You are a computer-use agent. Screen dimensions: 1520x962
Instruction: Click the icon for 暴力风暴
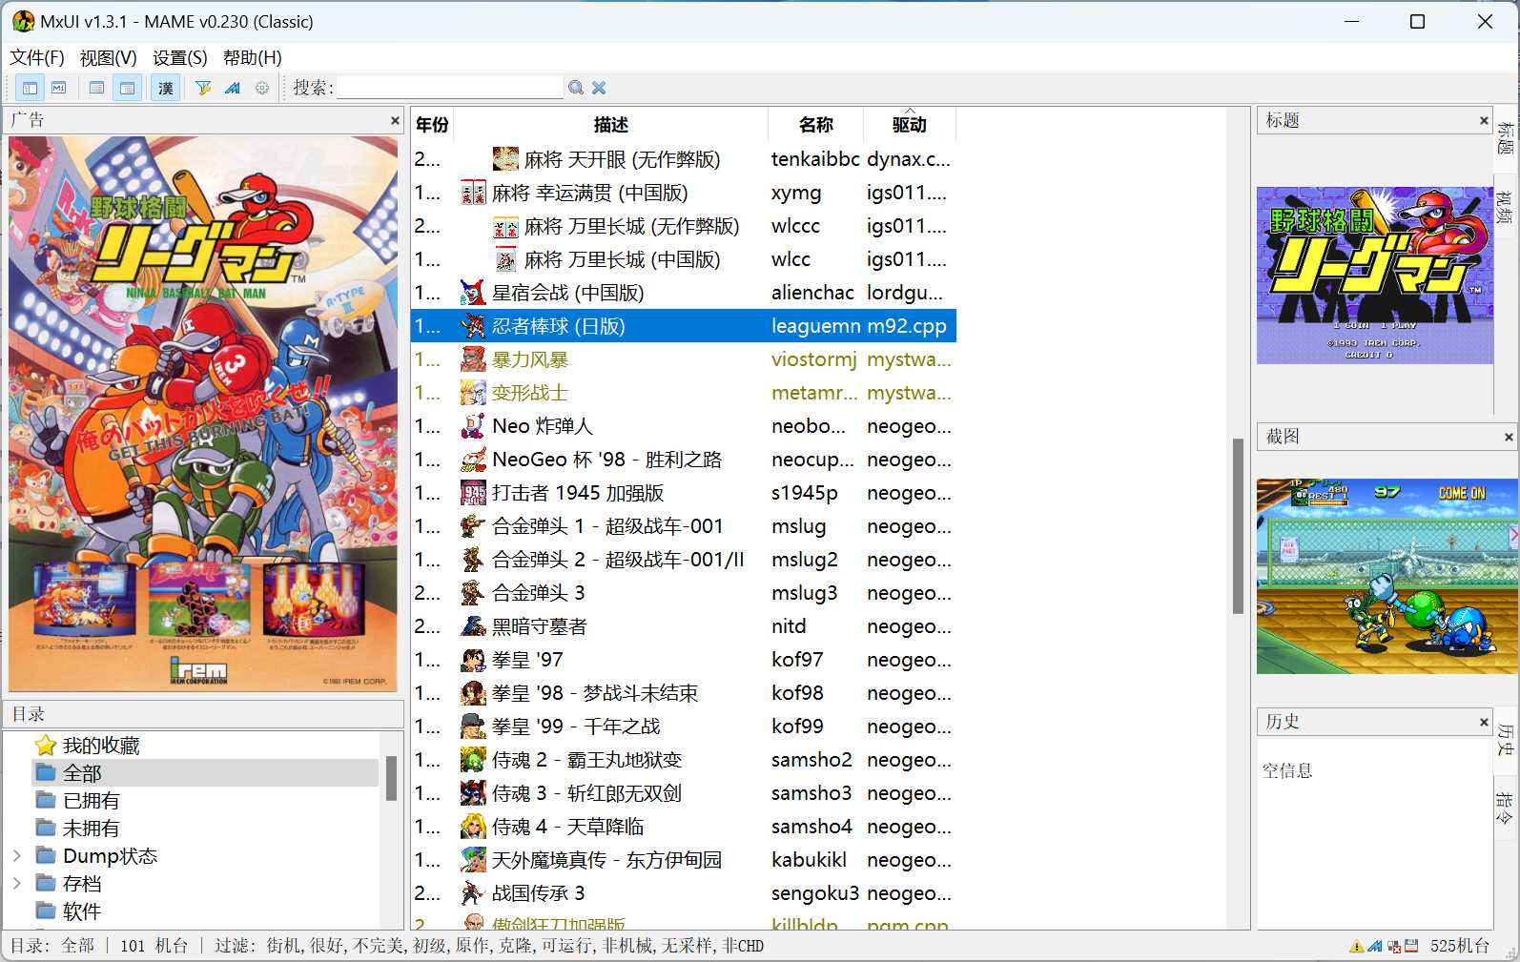point(473,359)
